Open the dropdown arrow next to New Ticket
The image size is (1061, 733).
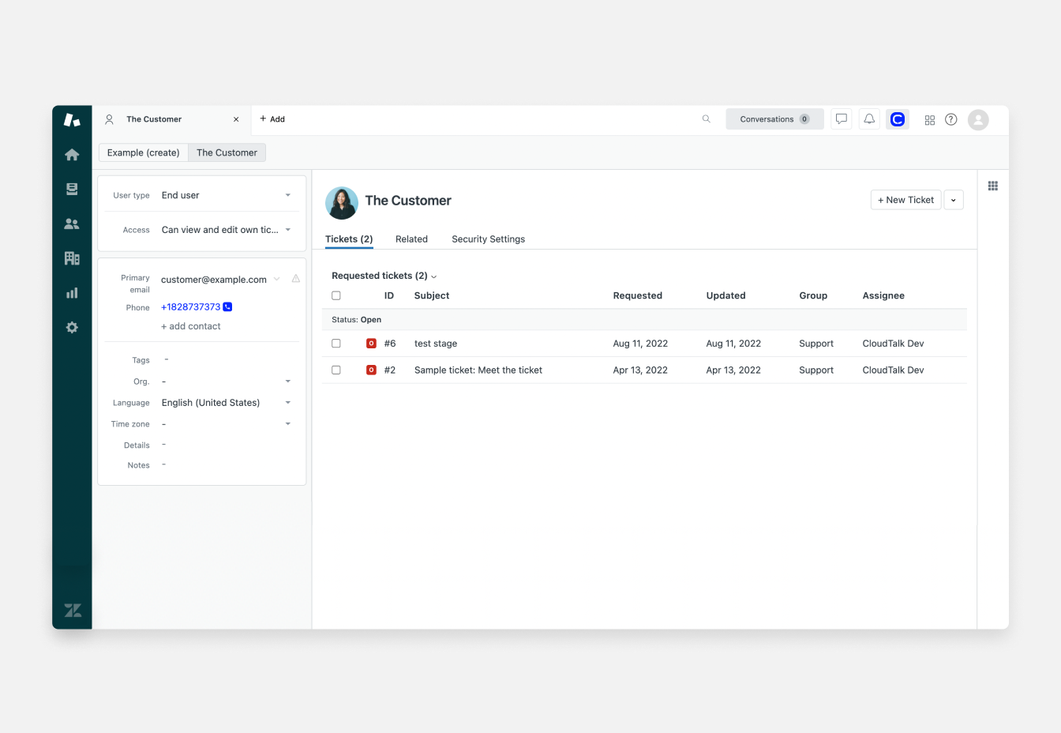[954, 200]
